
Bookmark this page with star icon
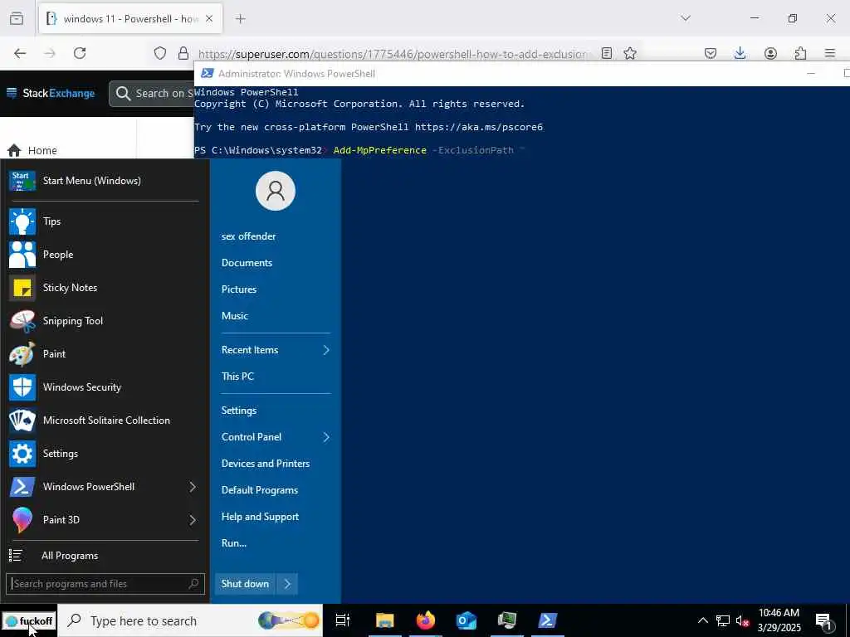pyautogui.click(x=630, y=53)
